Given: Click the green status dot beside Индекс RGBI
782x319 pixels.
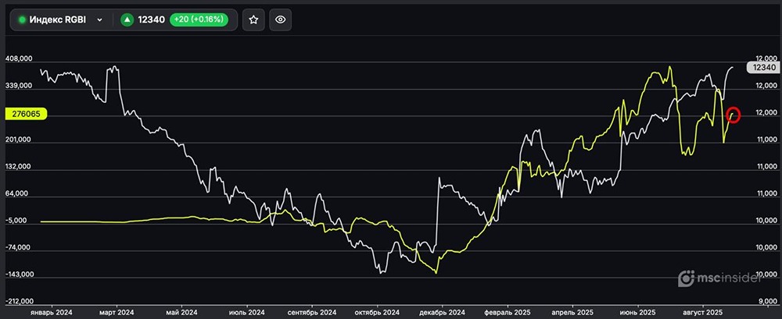Looking at the screenshot, I should click(x=23, y=20).
